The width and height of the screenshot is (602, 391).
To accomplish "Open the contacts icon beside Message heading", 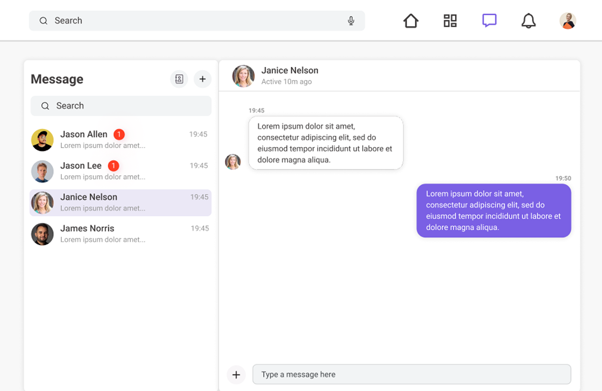I will pyautogui.click(x=179, y=79).
